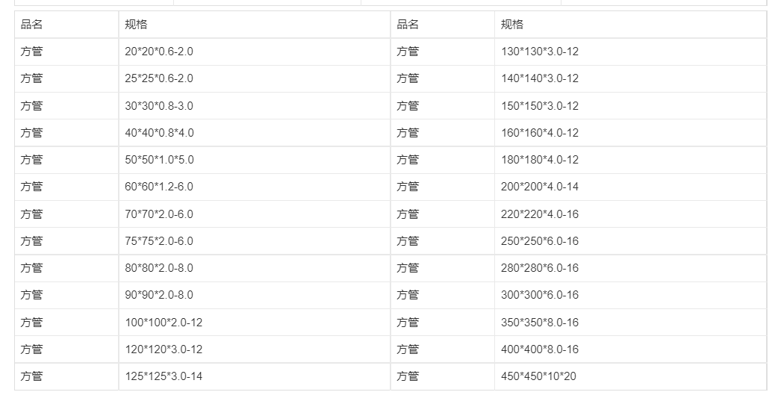784x395 pixels.
Task: Select the 40*40*0.8*4.0 cell
Action: (x=255, y=132)
